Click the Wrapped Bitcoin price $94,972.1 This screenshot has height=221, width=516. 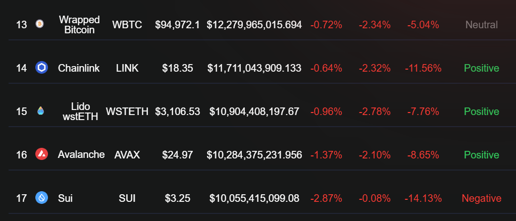pos(177,24)
